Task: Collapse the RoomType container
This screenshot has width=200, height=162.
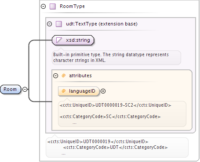Action: 43,7
